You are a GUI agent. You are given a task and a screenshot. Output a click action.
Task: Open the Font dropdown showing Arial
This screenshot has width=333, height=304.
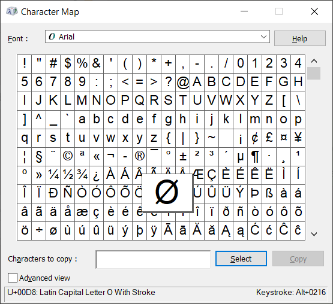[157, 37]
